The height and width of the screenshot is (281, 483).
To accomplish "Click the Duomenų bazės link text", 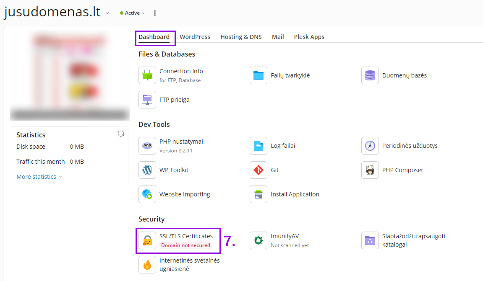I will click(405, 75).
